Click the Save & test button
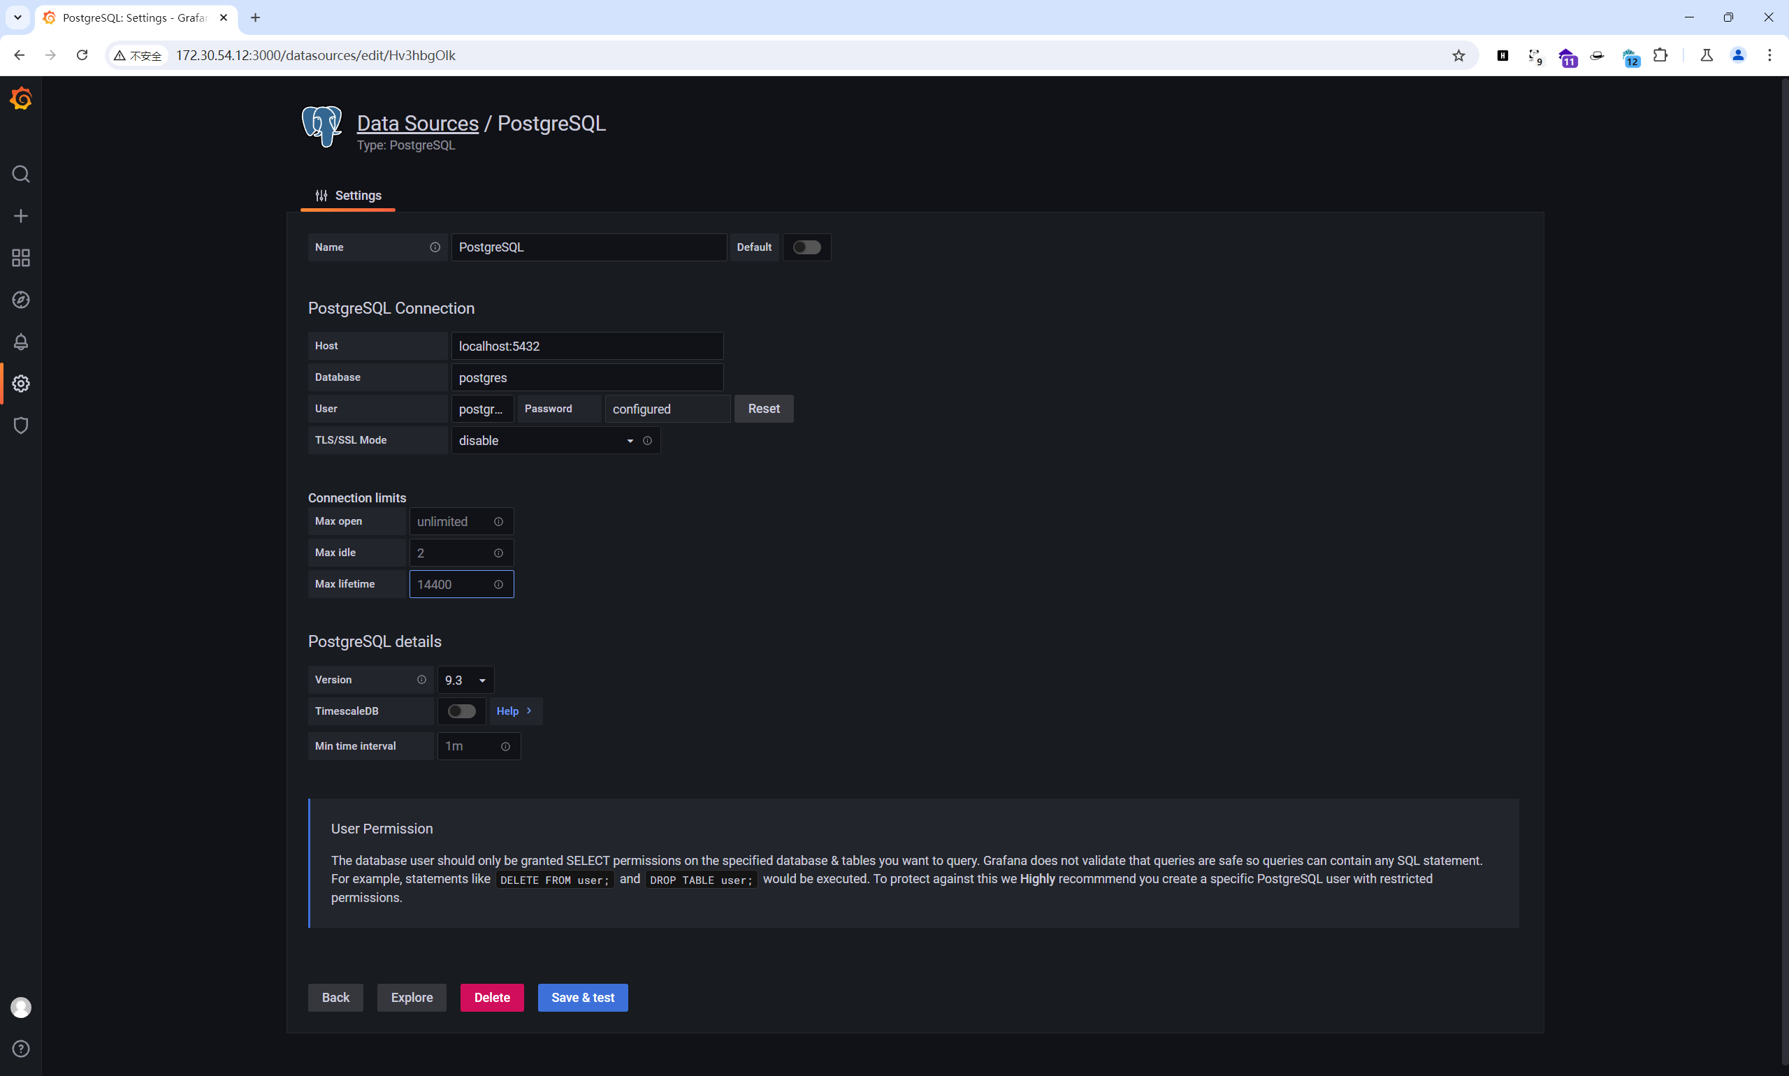The width and height of the screenshot is (1789, 1076). 582,998
